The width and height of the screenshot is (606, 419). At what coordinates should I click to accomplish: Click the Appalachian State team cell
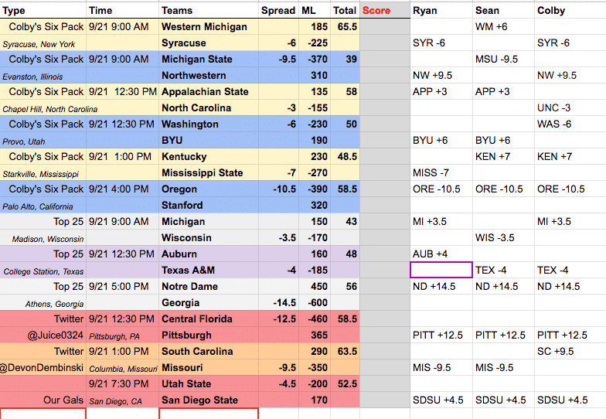[x=209, y=91]
